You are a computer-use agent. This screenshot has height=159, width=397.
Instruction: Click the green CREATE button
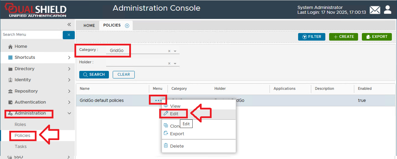344,37
